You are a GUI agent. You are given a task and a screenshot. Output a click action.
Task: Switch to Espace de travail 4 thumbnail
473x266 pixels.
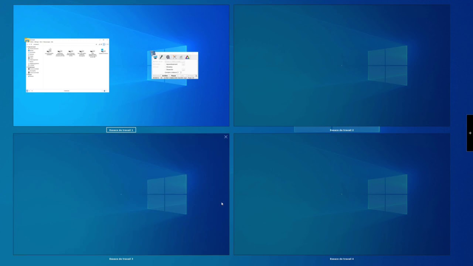pyautogui.click(x=341, y=194)
